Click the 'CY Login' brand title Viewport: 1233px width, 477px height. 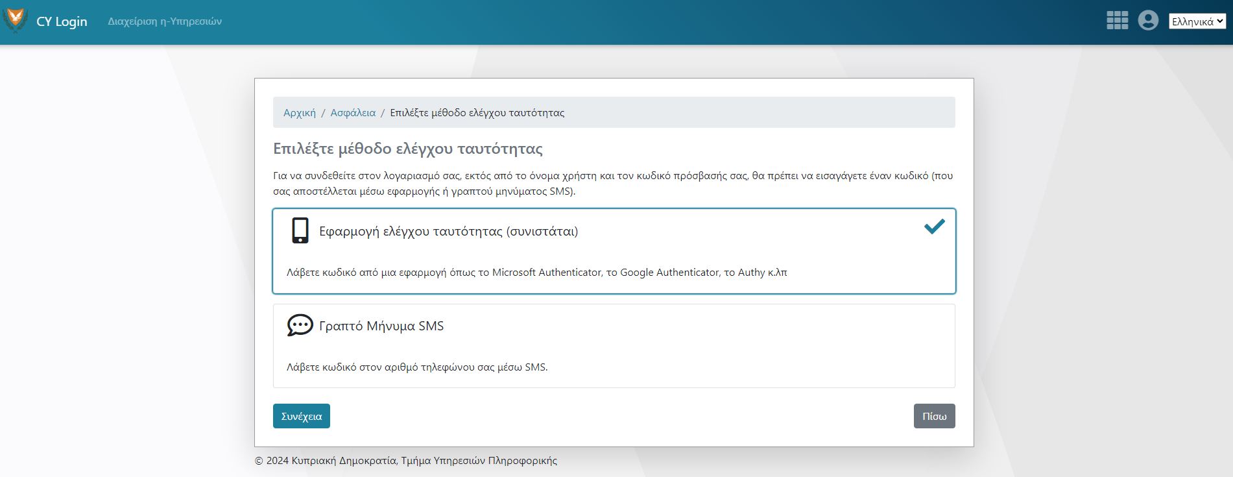tap(62, 21)
